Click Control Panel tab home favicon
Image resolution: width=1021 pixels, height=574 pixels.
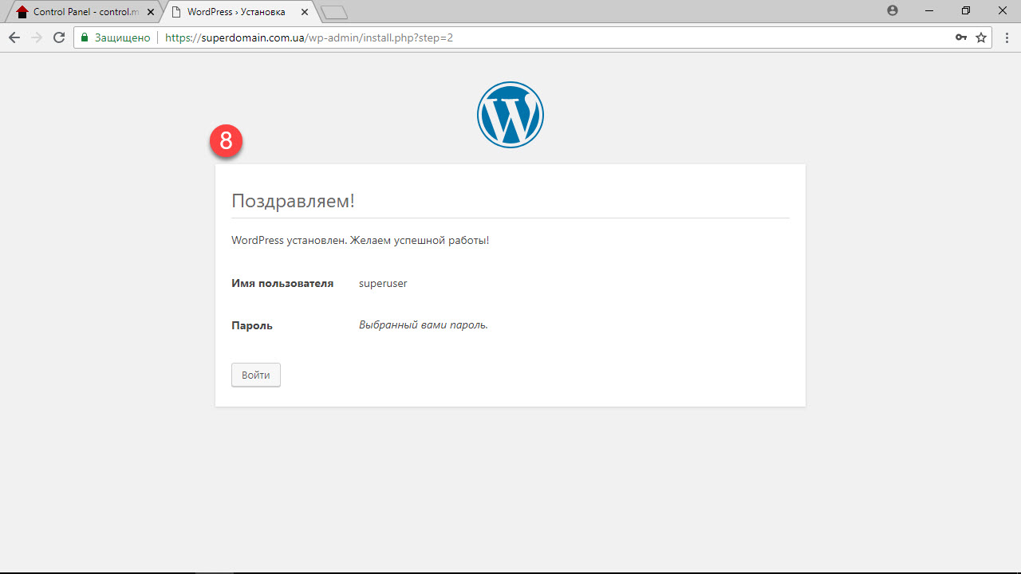(22, 12)
